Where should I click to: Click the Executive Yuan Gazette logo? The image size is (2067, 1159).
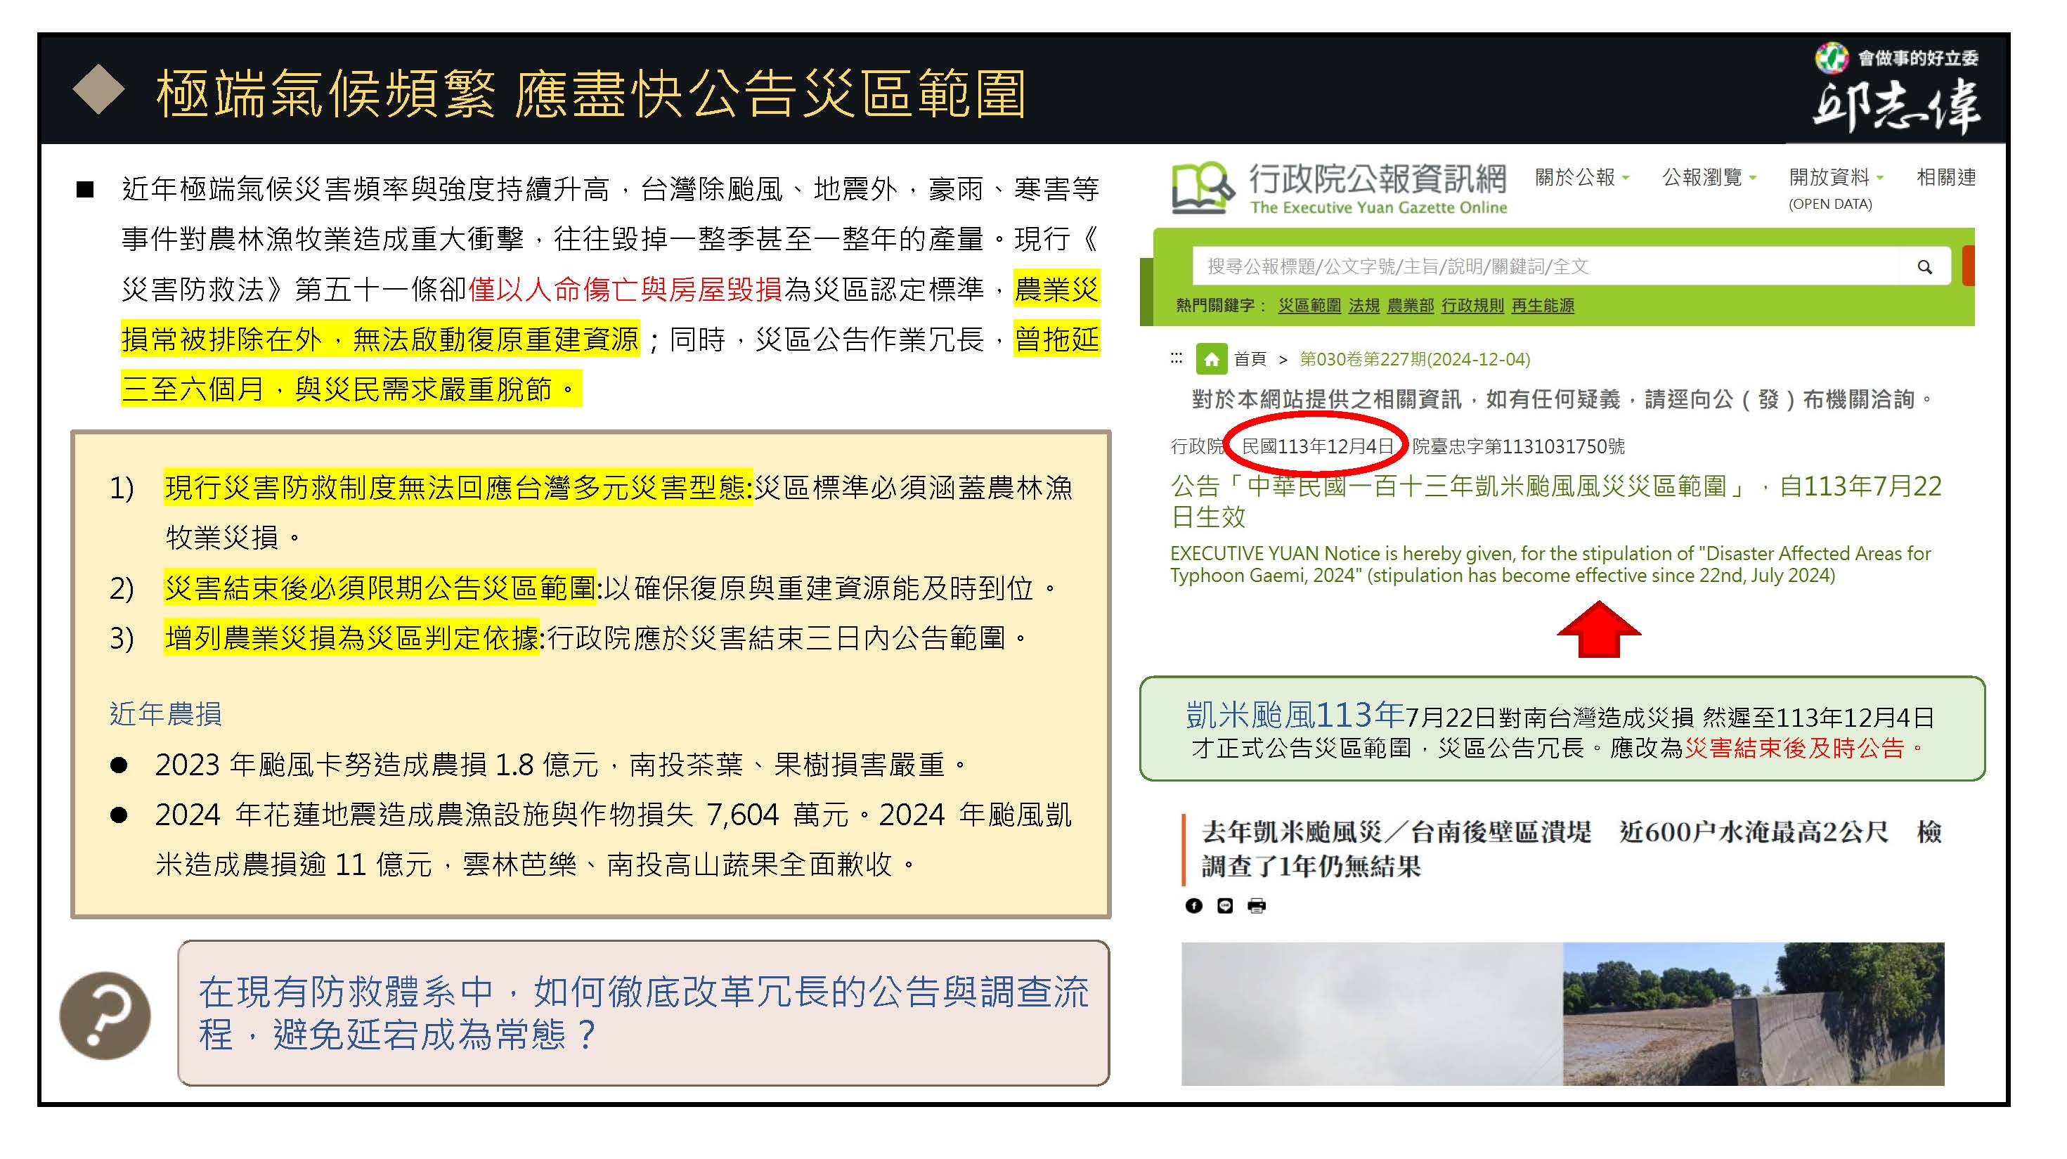click(x=1201, y=188)
